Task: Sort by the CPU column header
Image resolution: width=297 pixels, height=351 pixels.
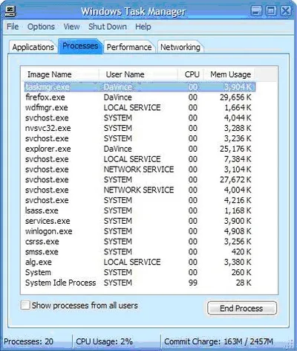Action: click(x=191, y=74)
